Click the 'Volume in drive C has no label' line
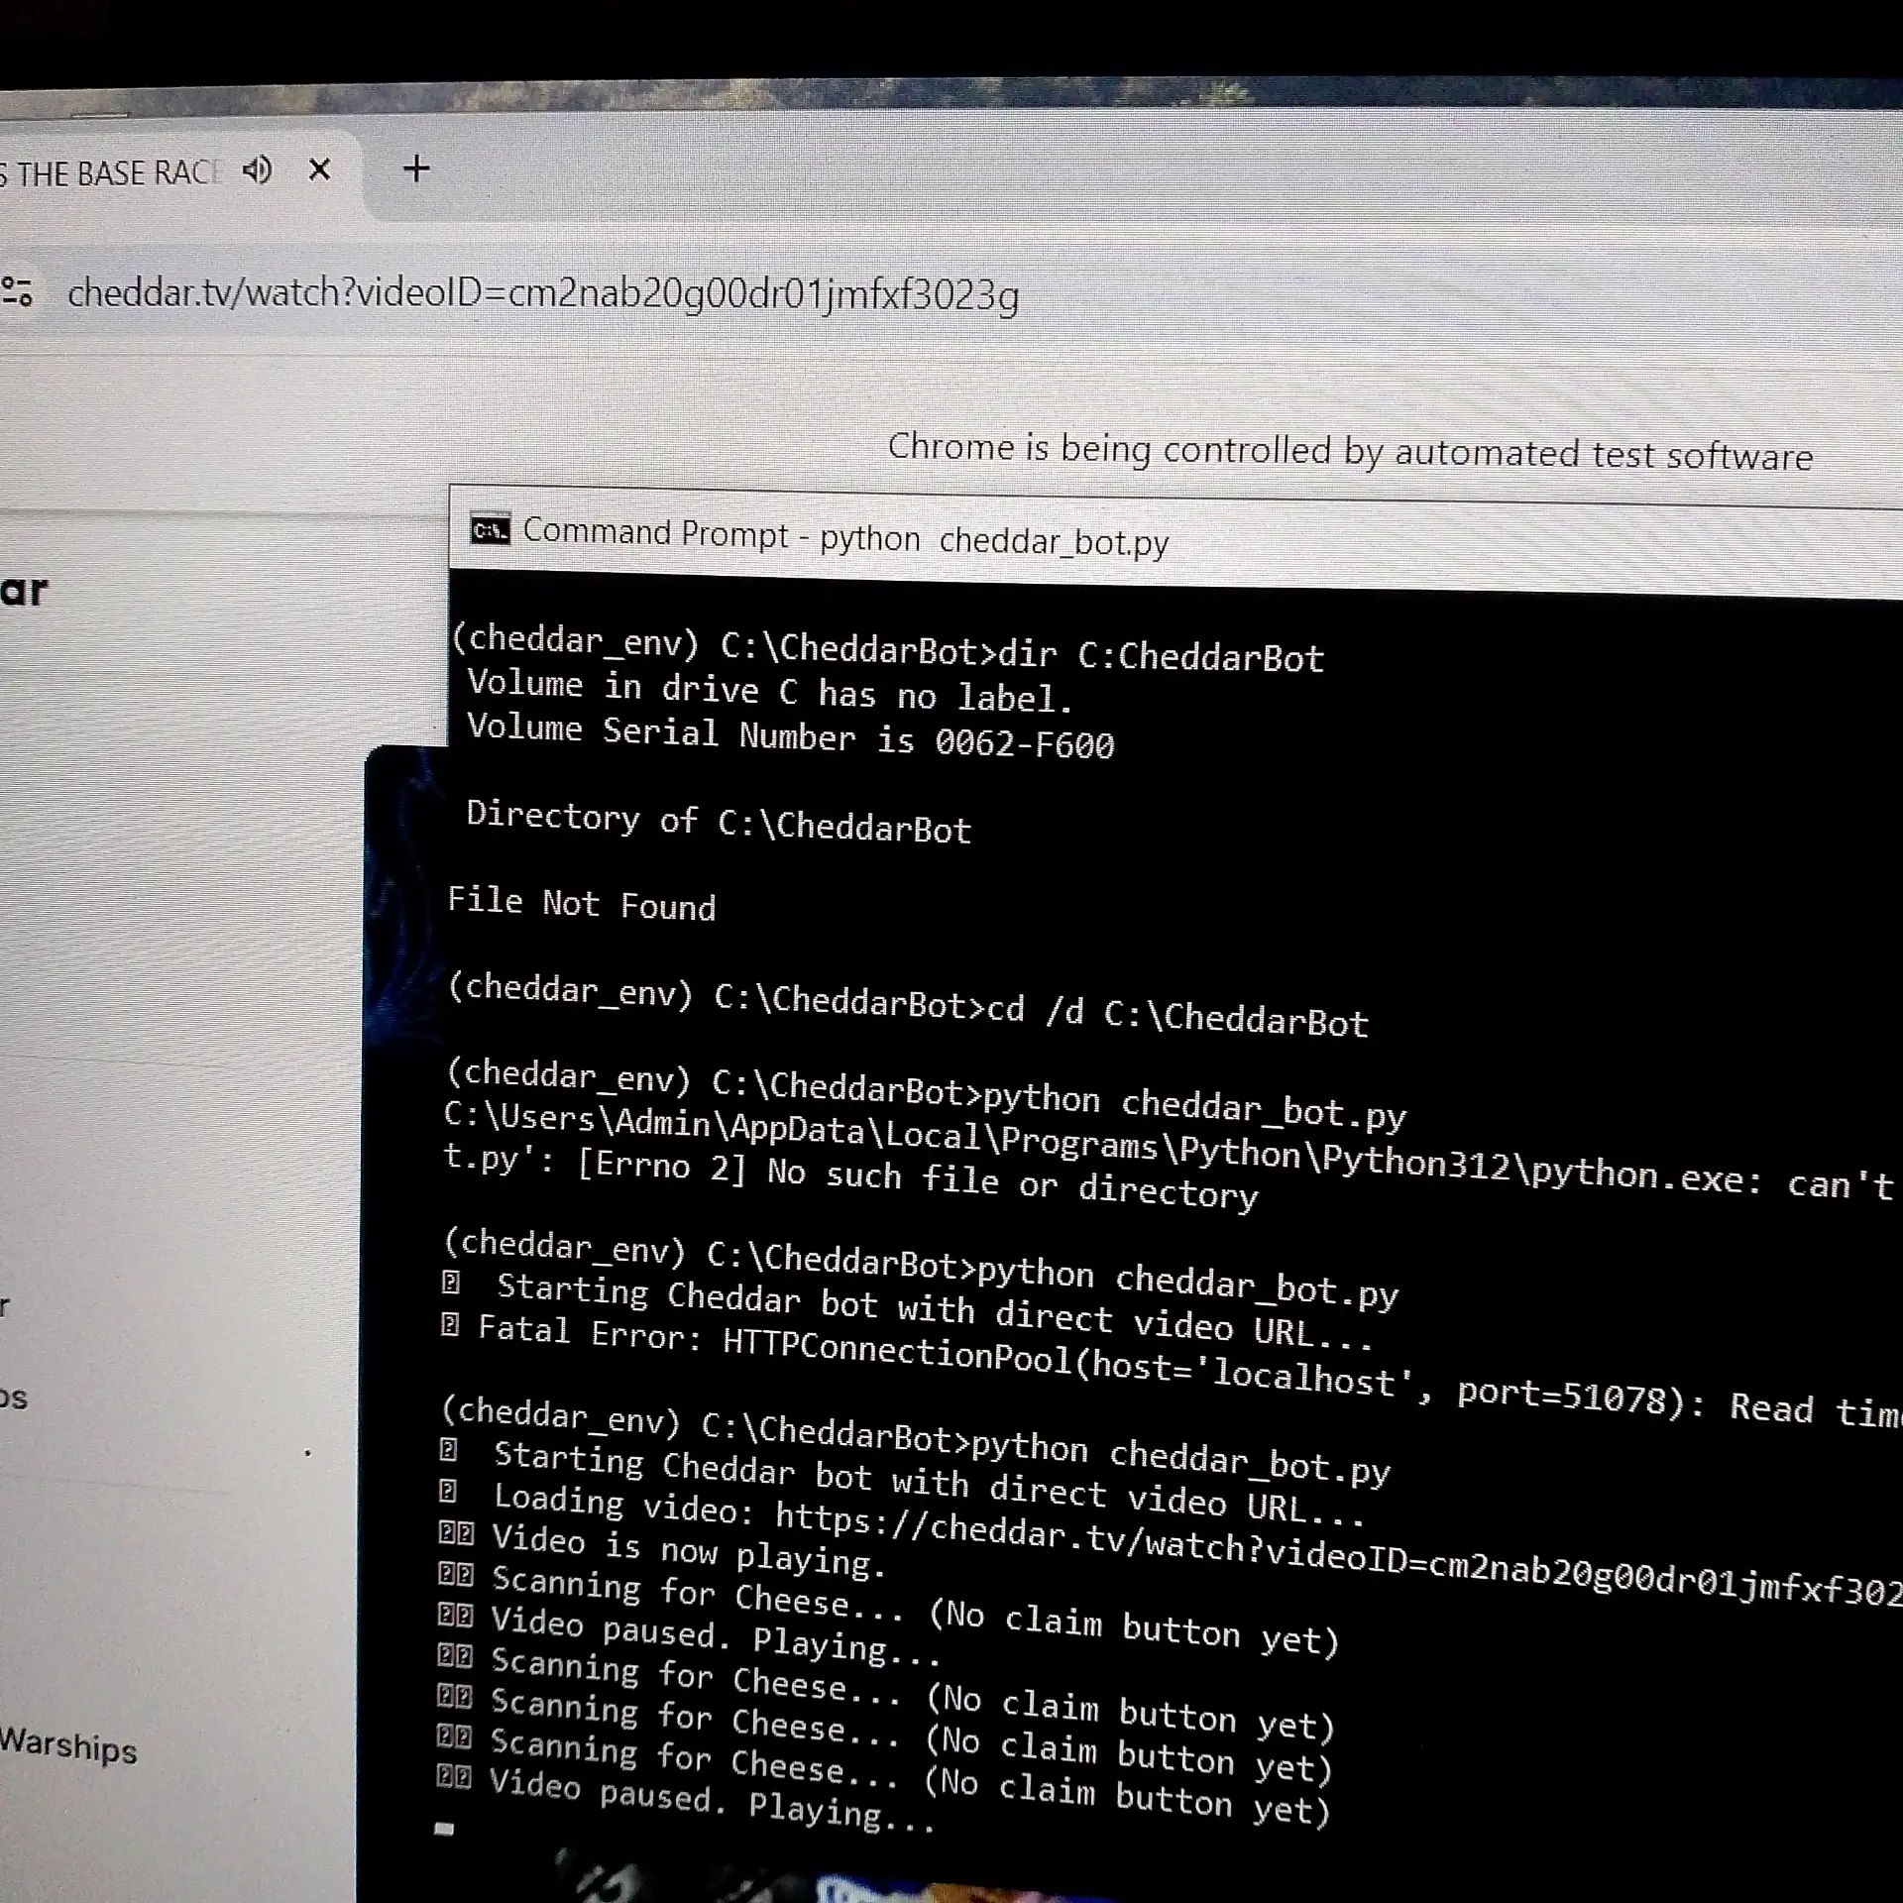Screen dimensions: 1903x1903 click(770, 690)
